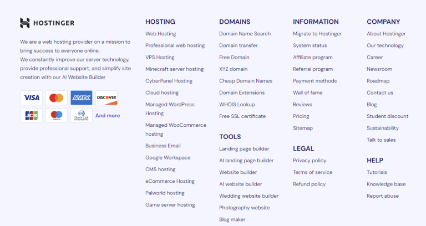Image resolution: width=426 pixels, height=226 pixels.
Task: Open Migrate to Hostinger link
Action: point(317,34)
